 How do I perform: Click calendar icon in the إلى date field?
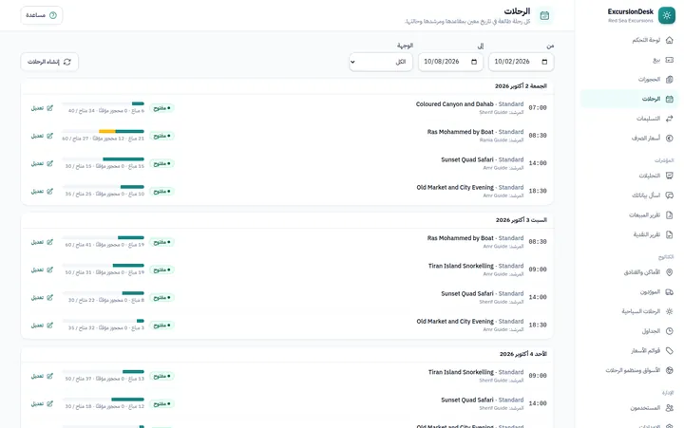(x=474, y=62)
